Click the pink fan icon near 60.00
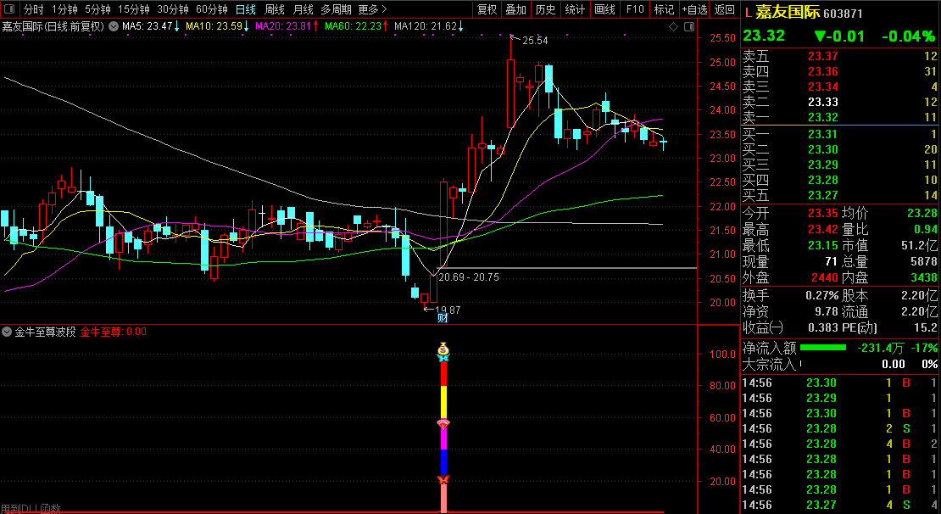Screen dimensions: 941x514 point(443,422)
